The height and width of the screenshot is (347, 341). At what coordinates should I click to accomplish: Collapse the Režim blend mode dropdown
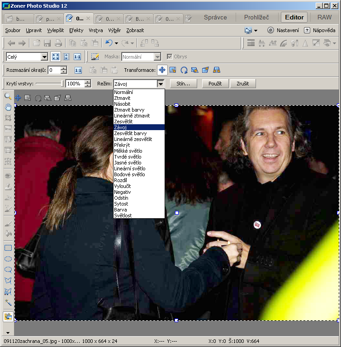click(160, 84)
